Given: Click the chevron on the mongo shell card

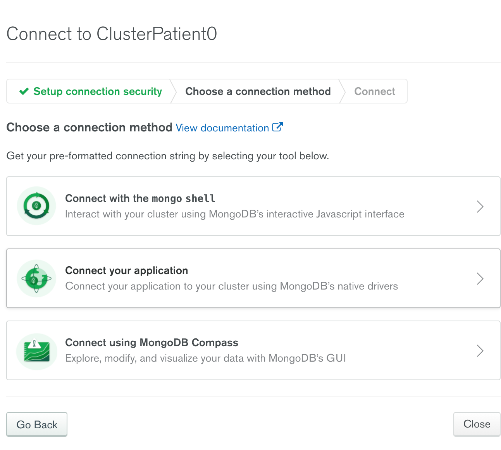Looking at the screenshot, I should click(x=480, y=206).
